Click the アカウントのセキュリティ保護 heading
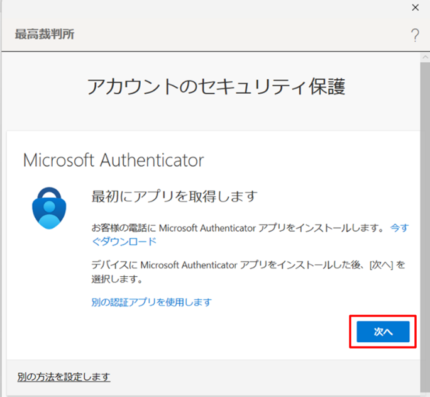Screen dimensions: 430x397 click(x=216, y=86)
